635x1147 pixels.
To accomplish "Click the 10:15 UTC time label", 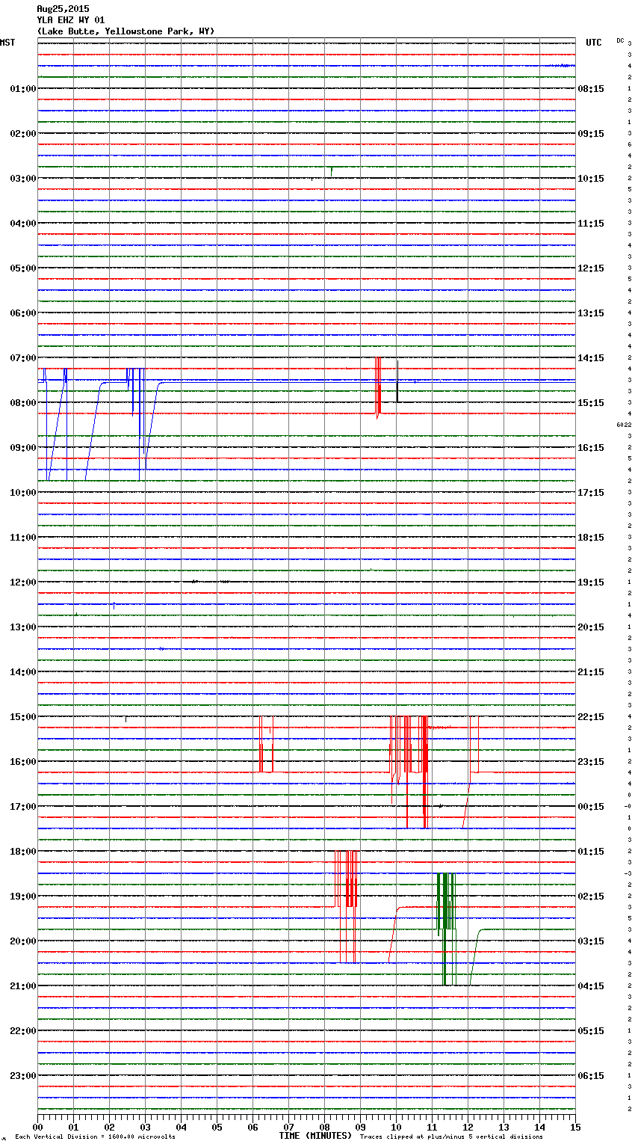I will pyautogui.click(x=591, y=178).
